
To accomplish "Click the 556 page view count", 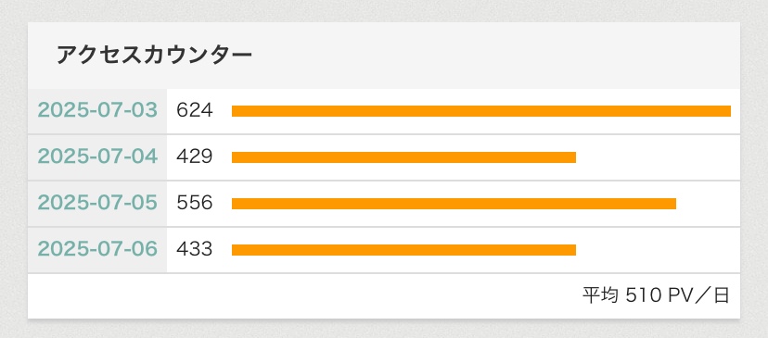I will pyautogui.click(x=195, y=203).
